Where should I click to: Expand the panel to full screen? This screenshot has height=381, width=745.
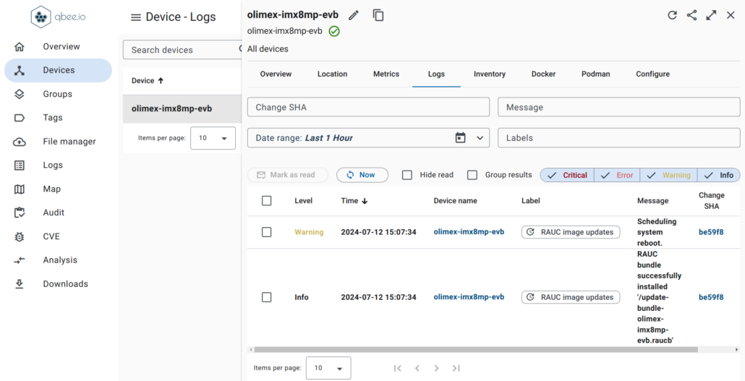coord(711,15)
